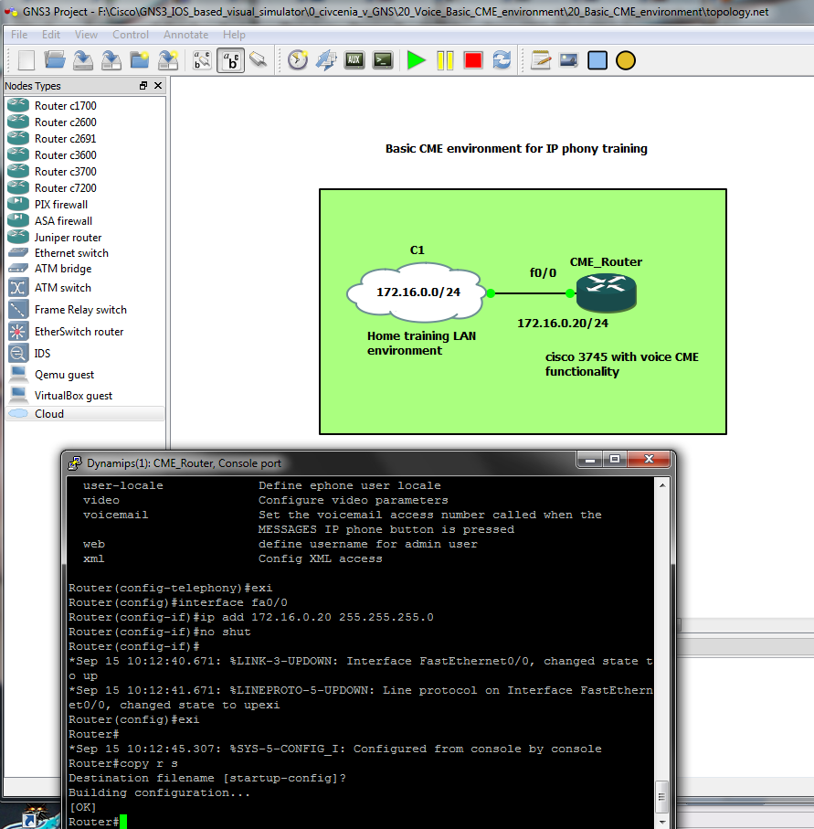
Task: Select the Draw ellipse tool
Action: [626, 60]
